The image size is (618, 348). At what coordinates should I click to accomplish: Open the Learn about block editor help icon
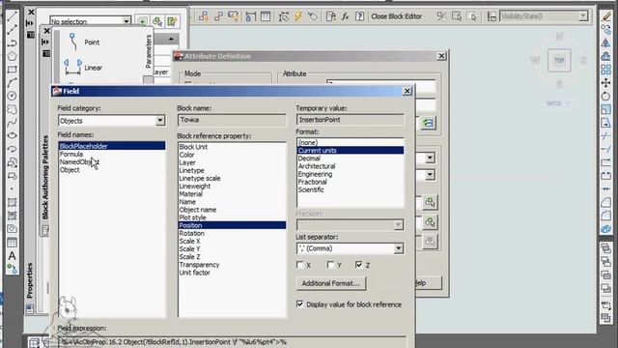(x=359, y=16)
